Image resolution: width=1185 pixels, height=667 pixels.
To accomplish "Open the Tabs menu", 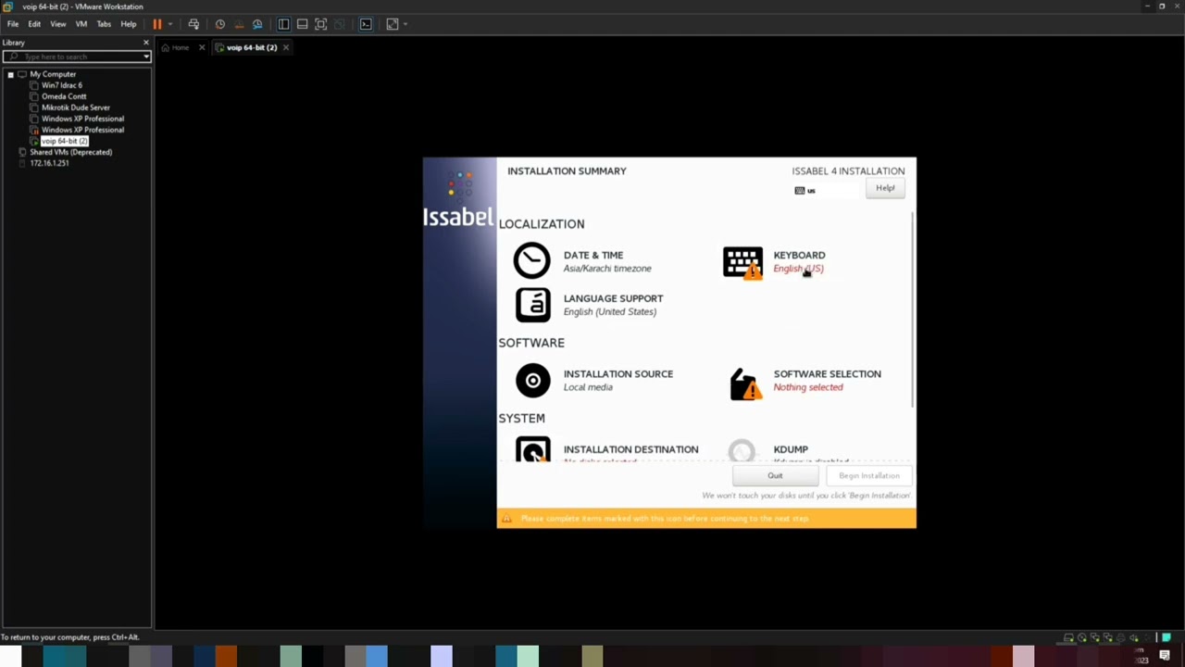I will (104, 24).
